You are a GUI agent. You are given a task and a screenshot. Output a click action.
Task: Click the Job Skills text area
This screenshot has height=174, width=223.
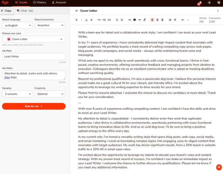34,75
